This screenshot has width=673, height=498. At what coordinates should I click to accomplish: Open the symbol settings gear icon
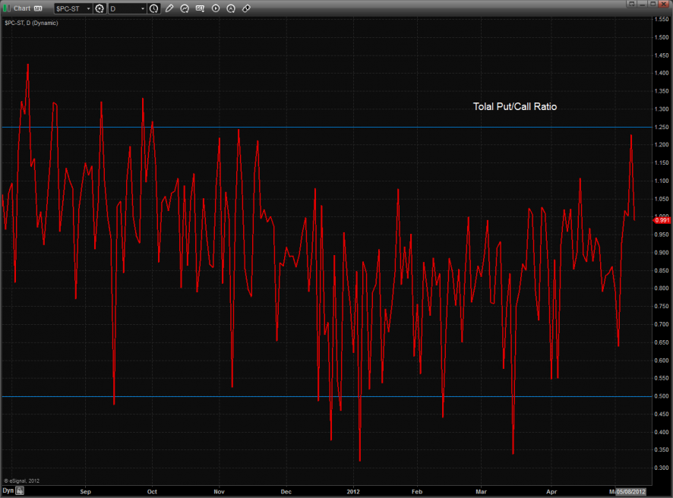coord(99,8)
